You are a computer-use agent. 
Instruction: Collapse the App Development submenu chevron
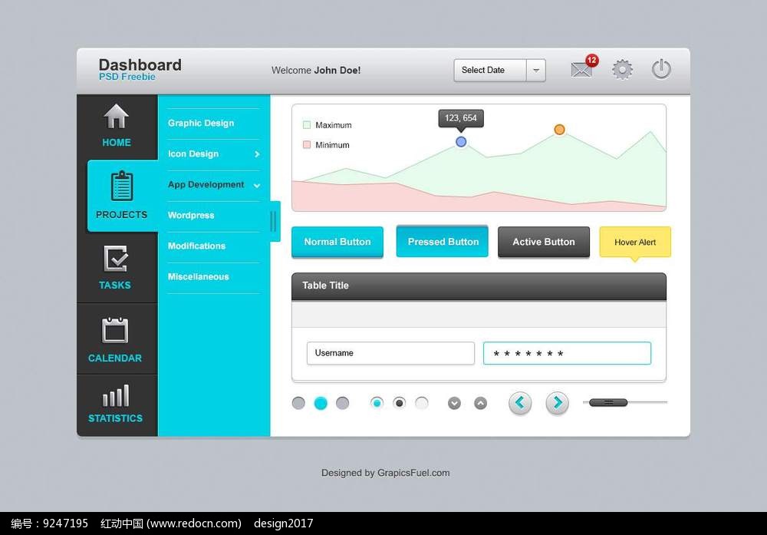(257, 185)
